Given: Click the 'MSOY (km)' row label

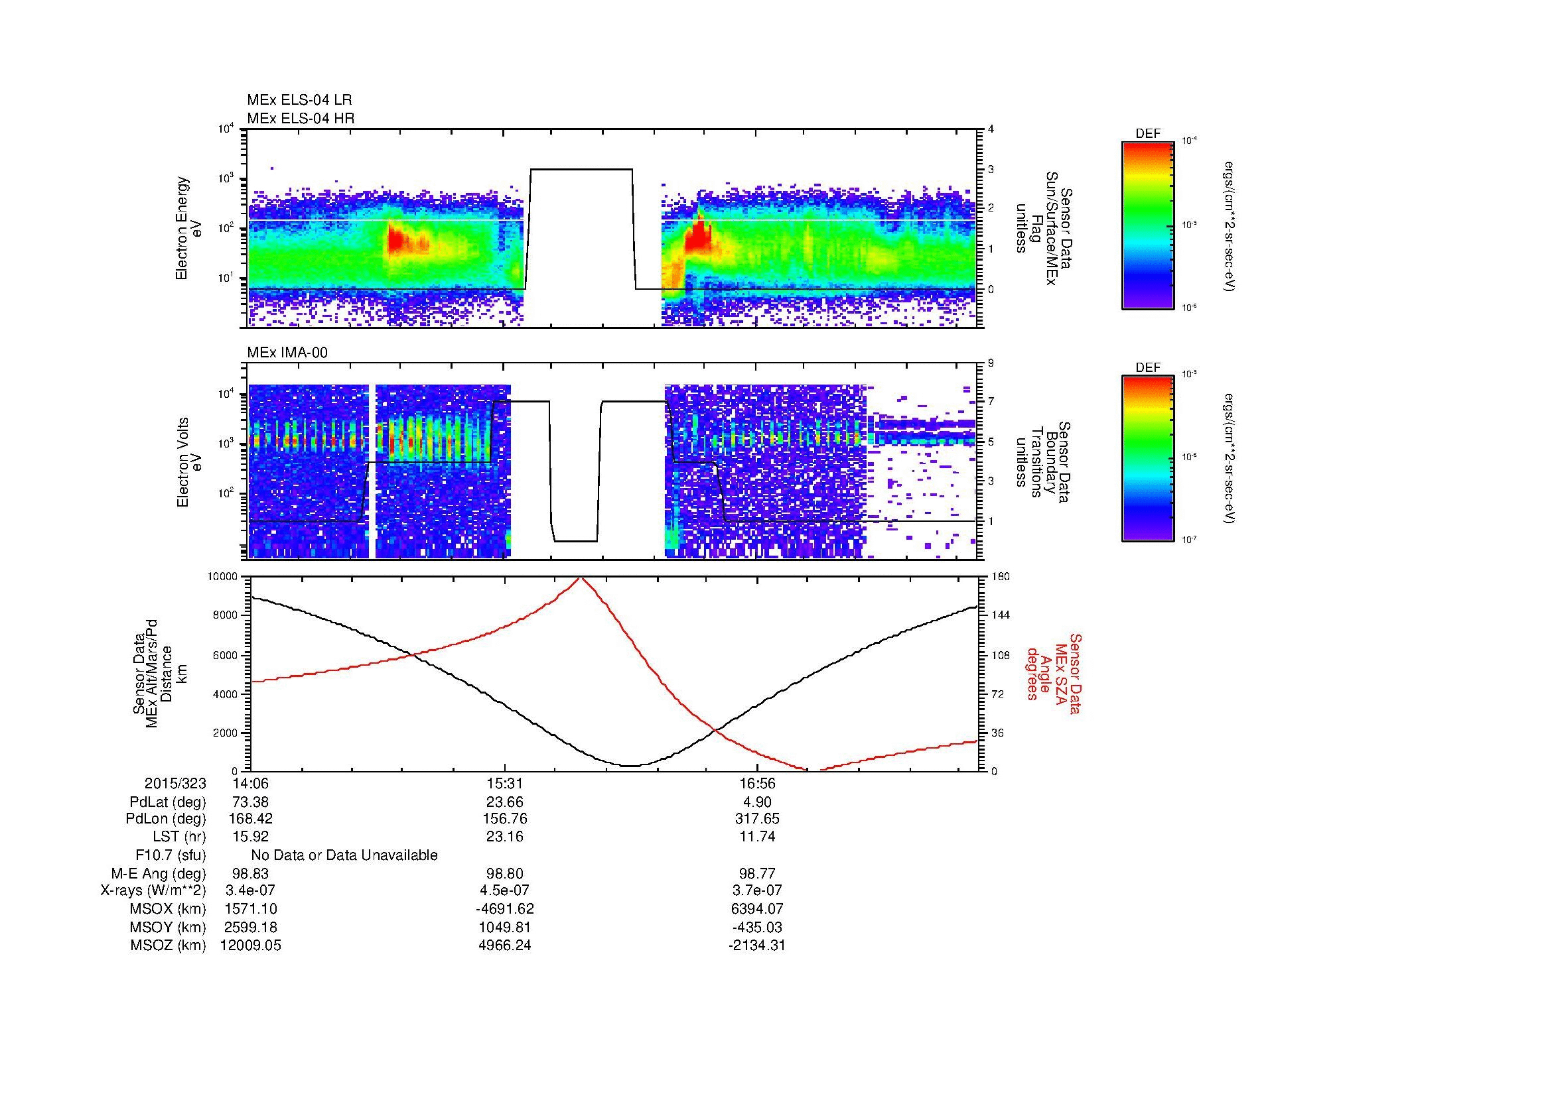Looking at the screenshot, I should click(169, 928).
